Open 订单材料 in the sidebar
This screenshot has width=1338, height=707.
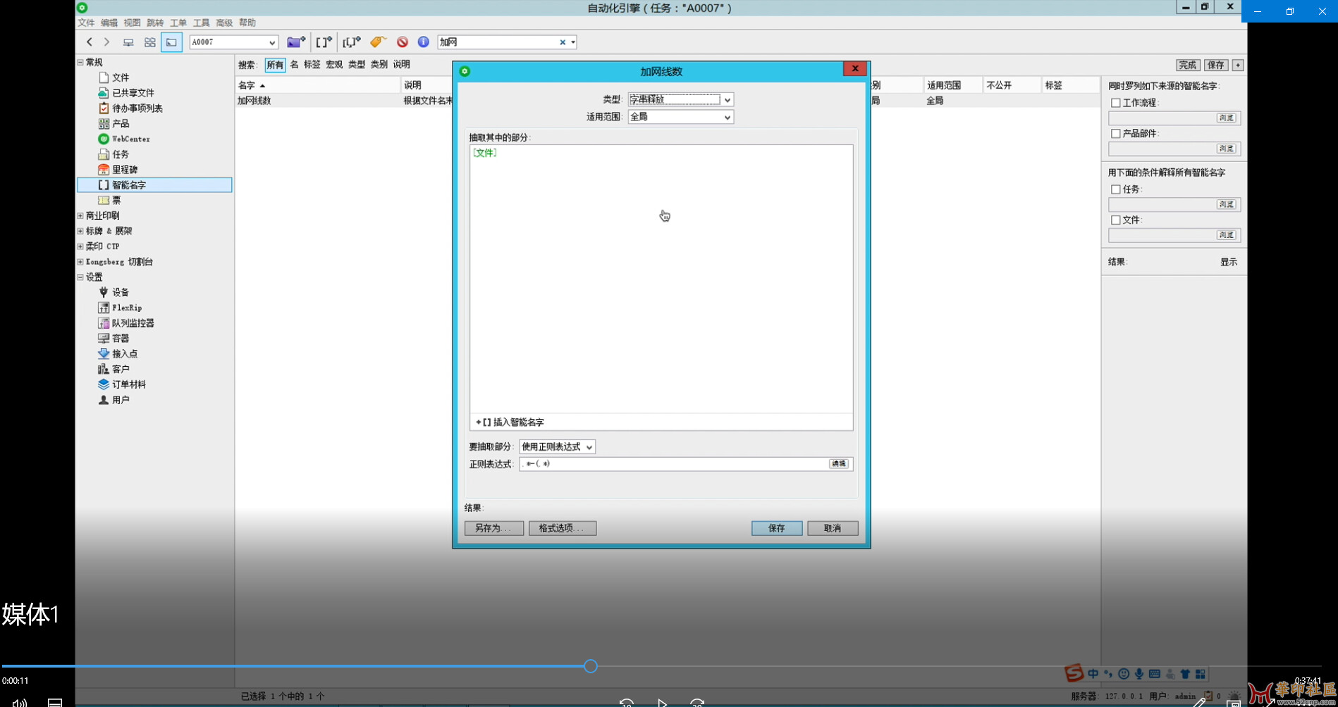(x=129, y=384)
